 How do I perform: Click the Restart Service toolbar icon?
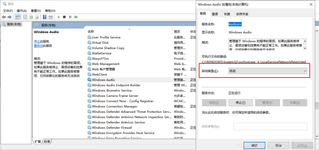[76, 17]
